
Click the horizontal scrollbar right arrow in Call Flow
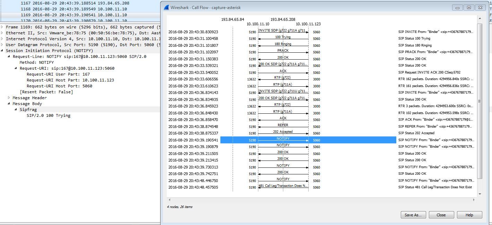click(474, 200)
